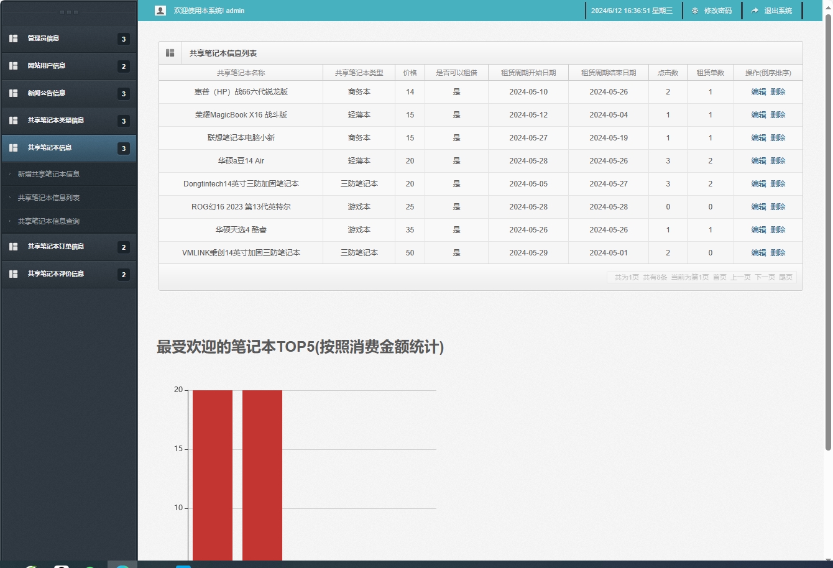Click the arrow icon beside 退出系统
This screenshot has width=833, height=568.
tap(755, 11)
